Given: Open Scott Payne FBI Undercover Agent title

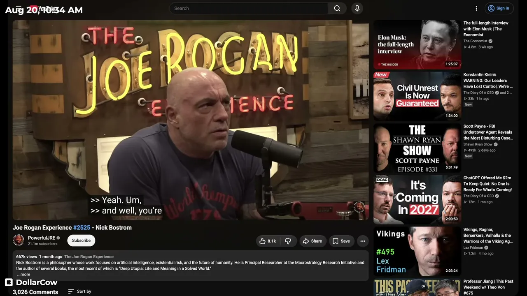Looking at the screenshot, I should [488, 132].
